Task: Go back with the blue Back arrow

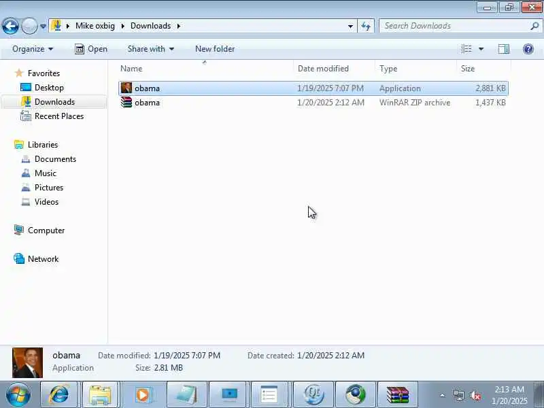Action: click(x=10, y=26)
